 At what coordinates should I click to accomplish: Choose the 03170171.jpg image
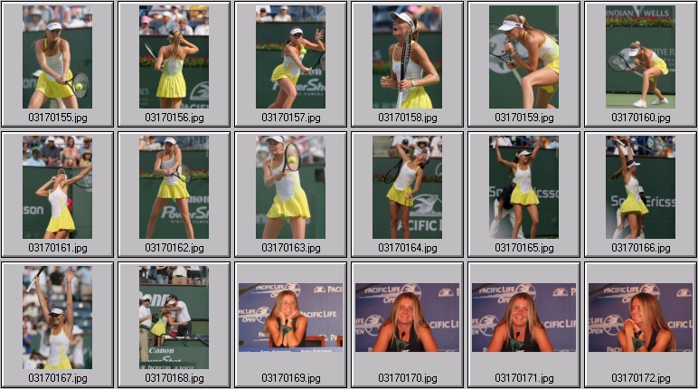523,318
